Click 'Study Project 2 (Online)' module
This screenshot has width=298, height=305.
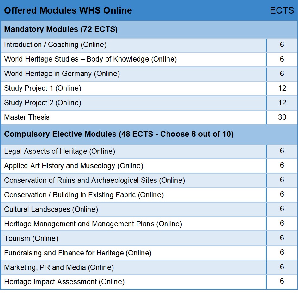click(x=43, y=103)
